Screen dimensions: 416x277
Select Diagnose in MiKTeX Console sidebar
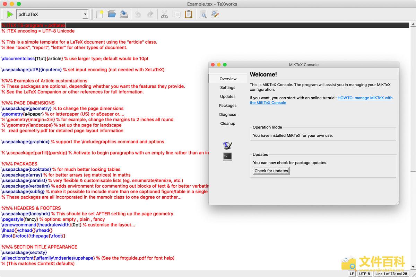click(228, 115)
